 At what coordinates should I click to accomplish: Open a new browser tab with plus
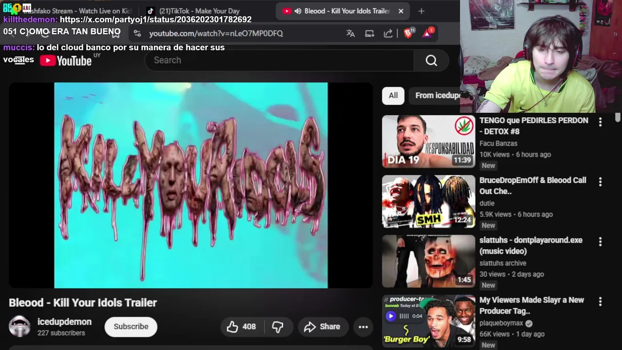pos(421,11)
